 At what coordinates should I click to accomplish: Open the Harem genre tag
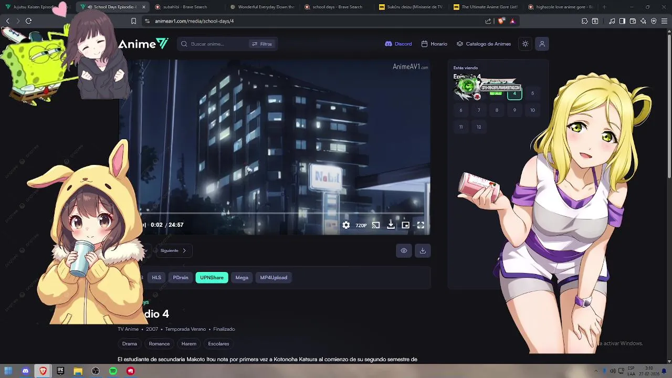[x=189, y=344]
